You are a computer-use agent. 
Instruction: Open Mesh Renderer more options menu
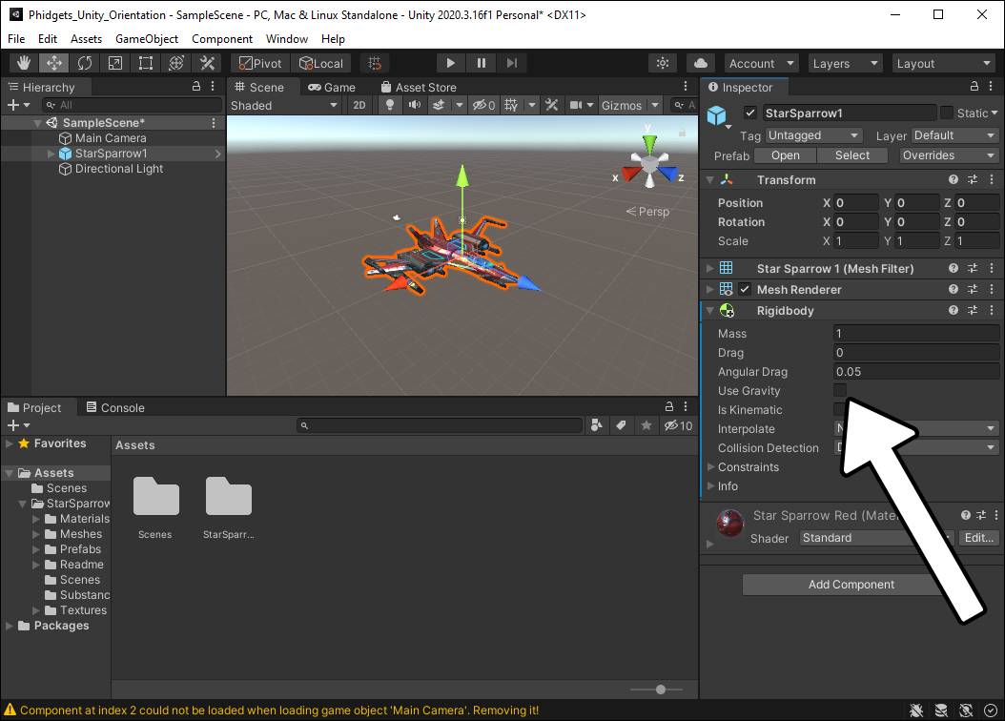(x=992, y=289)
